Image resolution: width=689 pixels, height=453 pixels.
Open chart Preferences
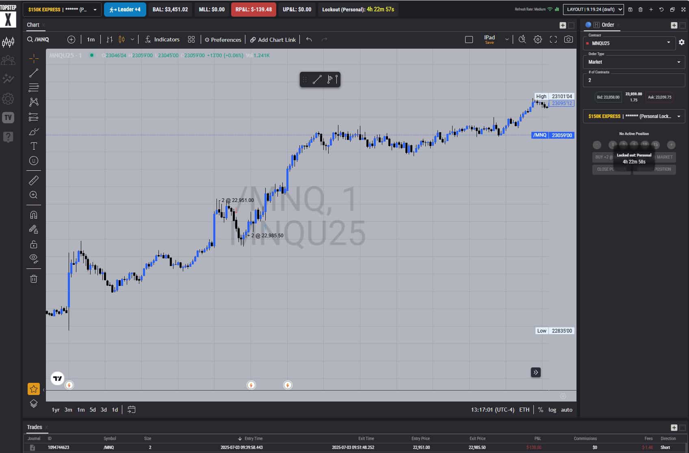(x=223, y=39)
